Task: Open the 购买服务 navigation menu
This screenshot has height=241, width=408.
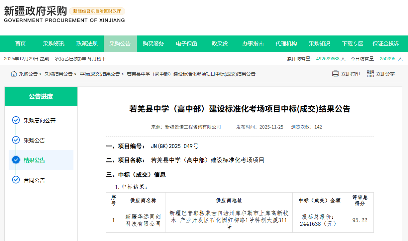Action: (x=153, y=43)
